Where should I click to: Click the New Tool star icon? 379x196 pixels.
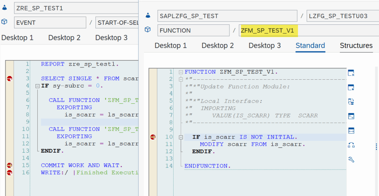click(351, 87)
